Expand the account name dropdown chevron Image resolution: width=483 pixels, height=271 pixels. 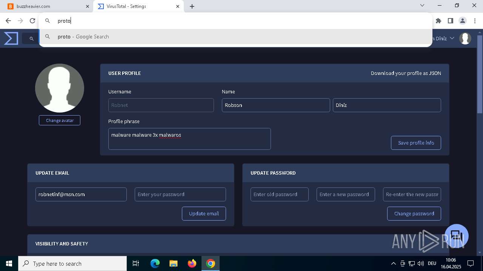click(452, 38)
